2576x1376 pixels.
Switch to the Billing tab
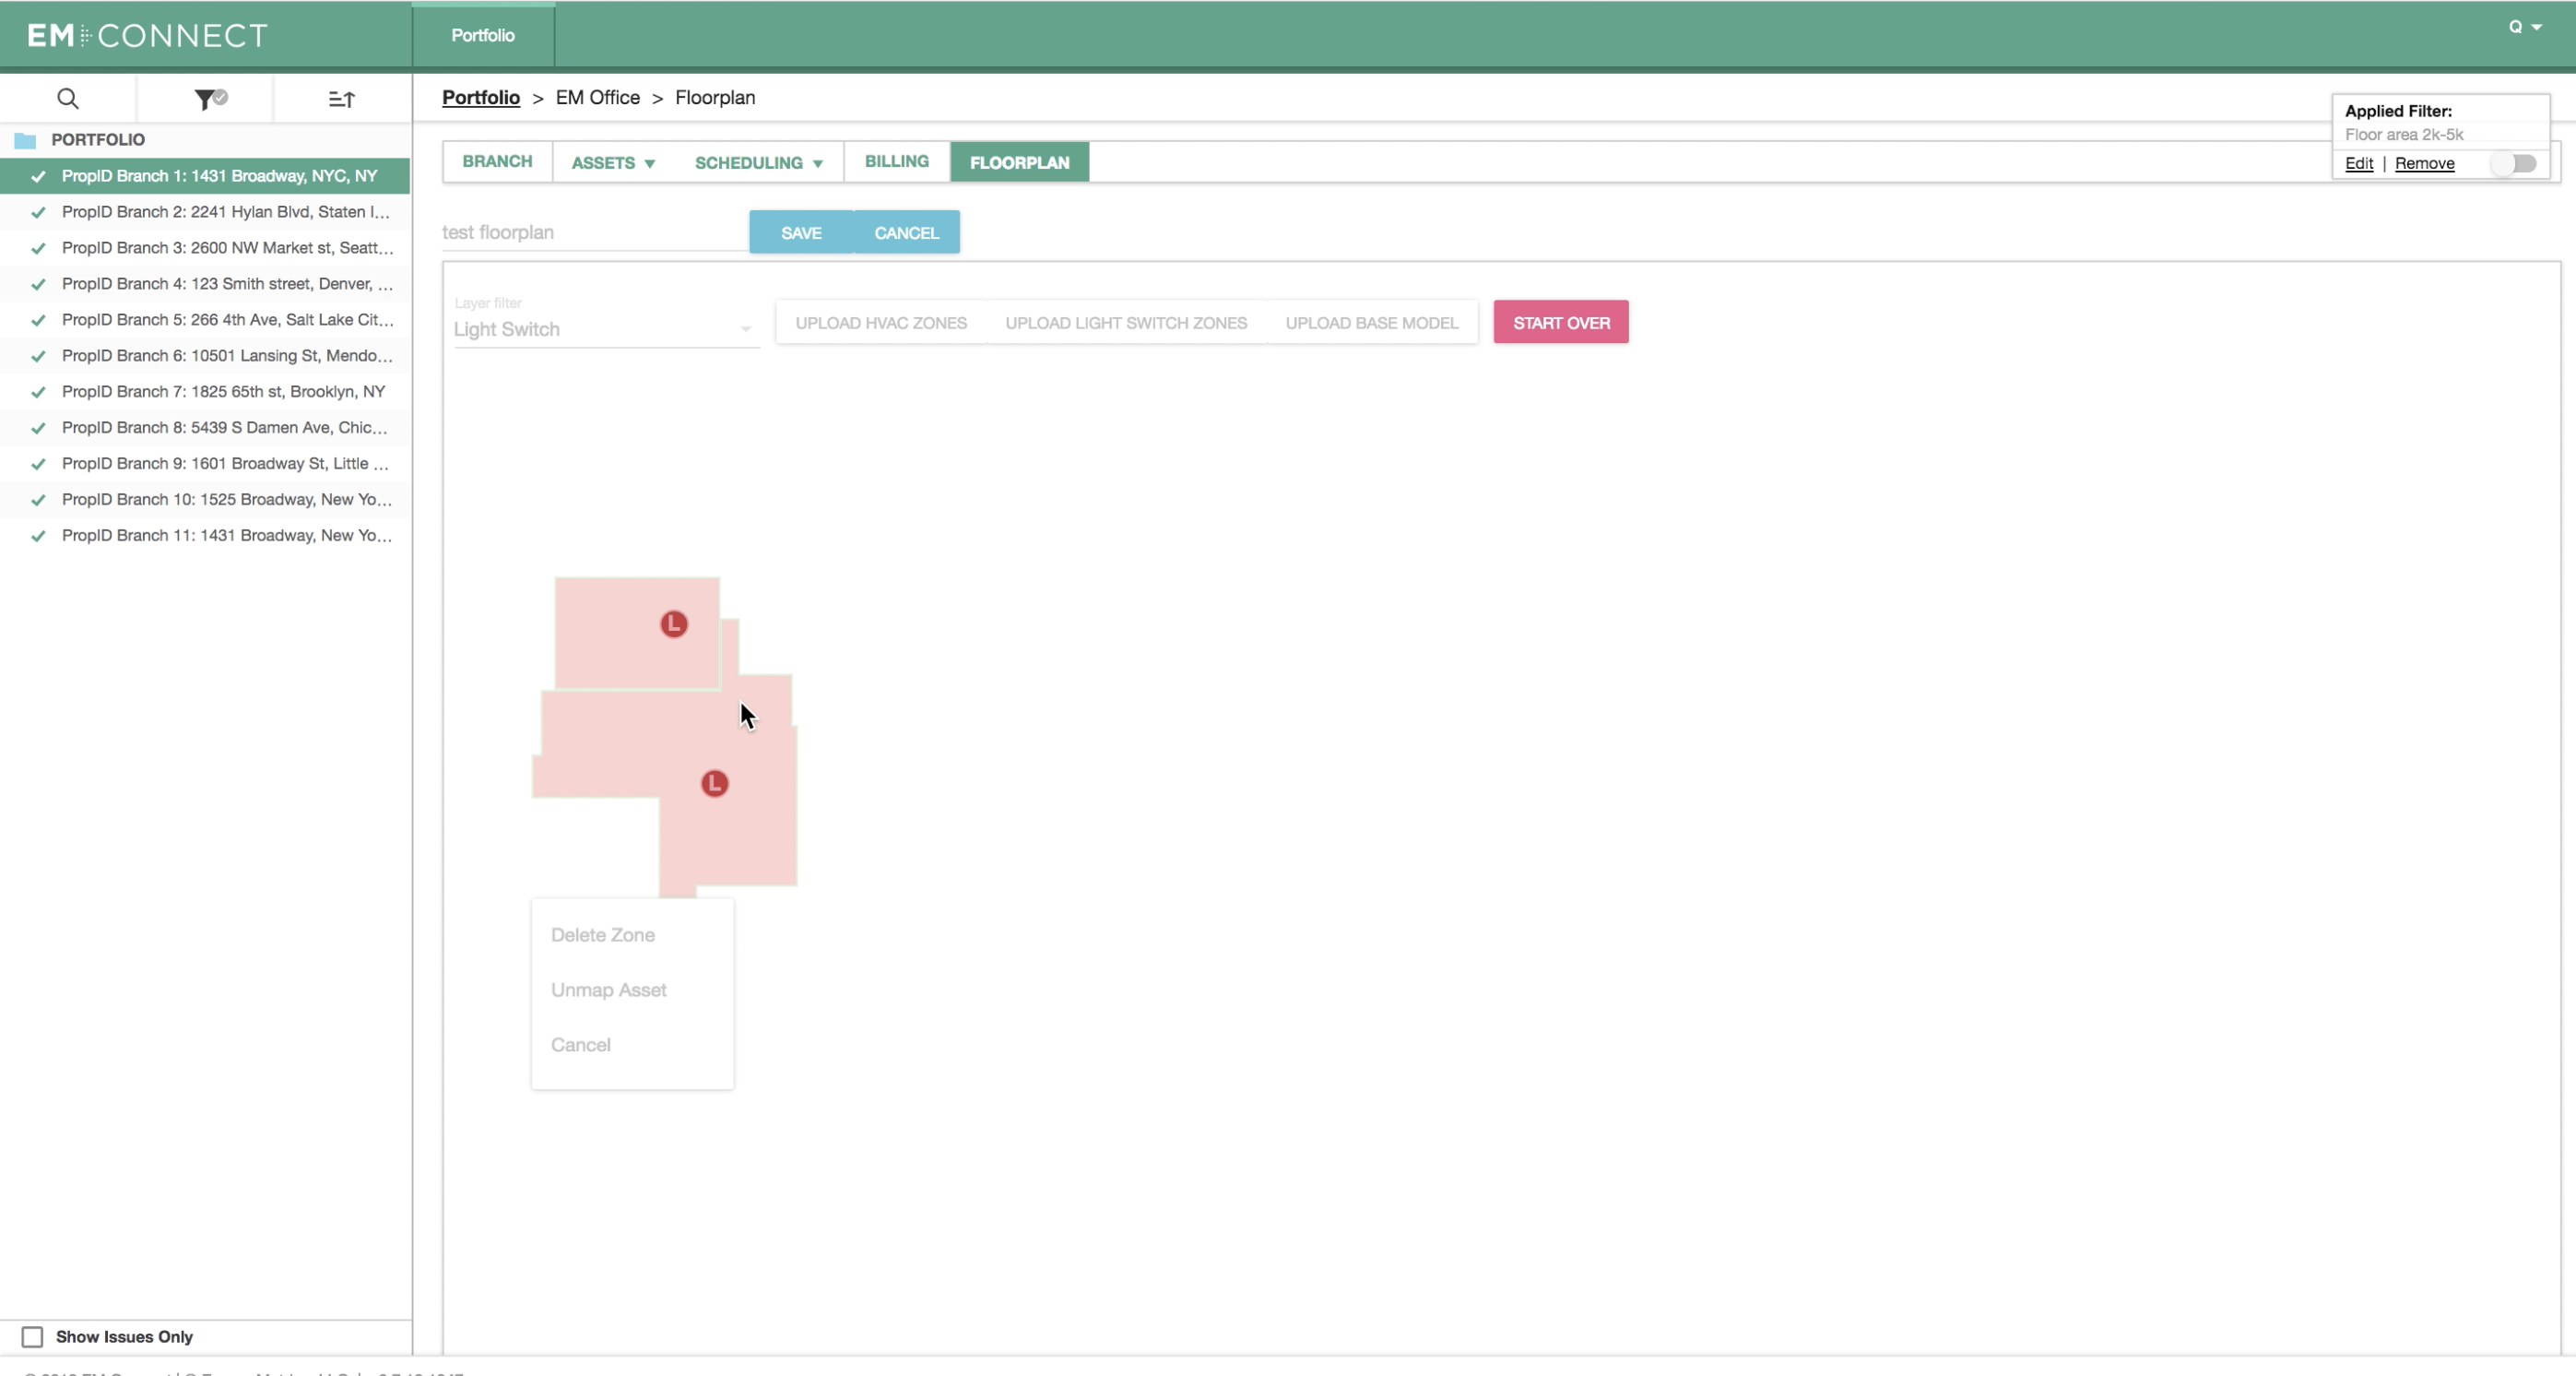pos(897,162)
